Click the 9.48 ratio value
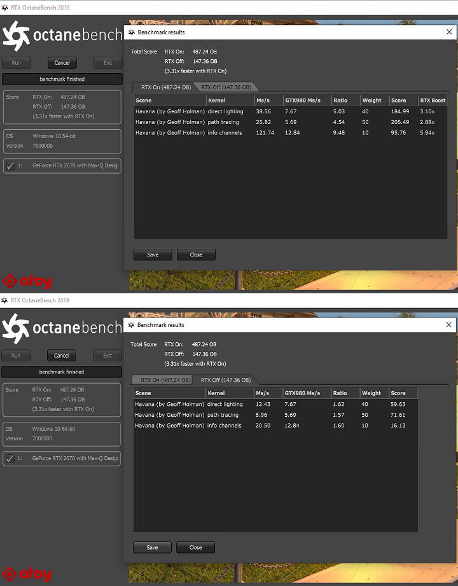 (339, 133)
